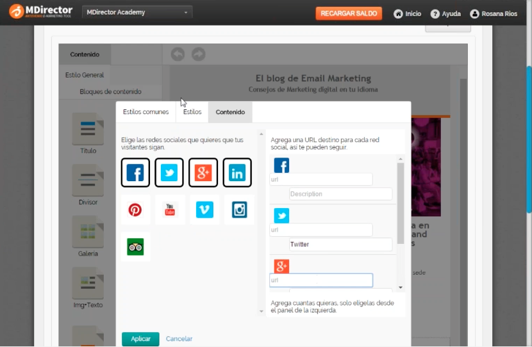Select the Divisor content block

click(x=88, y=186)
